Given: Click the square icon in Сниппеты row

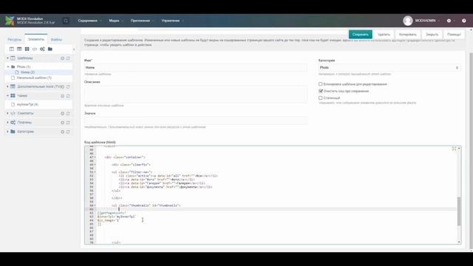Looking at the screenshot, I should click(x=68, y=113).
